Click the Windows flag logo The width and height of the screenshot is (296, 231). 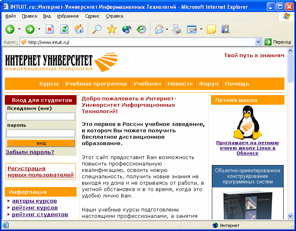pos(287,16)
